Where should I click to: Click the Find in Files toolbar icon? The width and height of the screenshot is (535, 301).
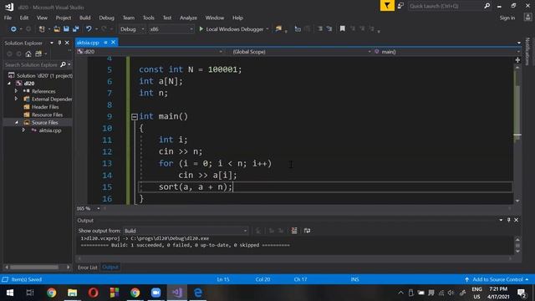[278, 29]
